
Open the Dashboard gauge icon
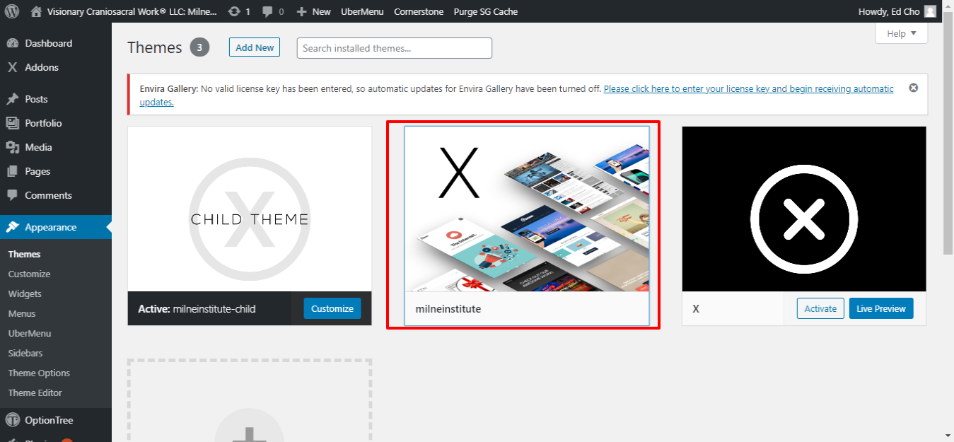click(12, 43)
